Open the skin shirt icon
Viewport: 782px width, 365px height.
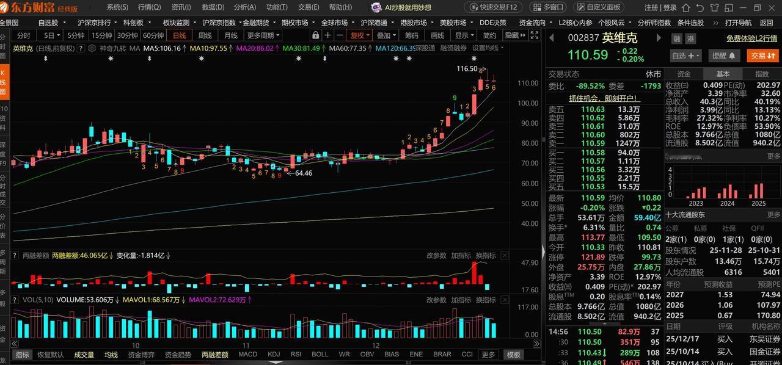click(715, 8)
